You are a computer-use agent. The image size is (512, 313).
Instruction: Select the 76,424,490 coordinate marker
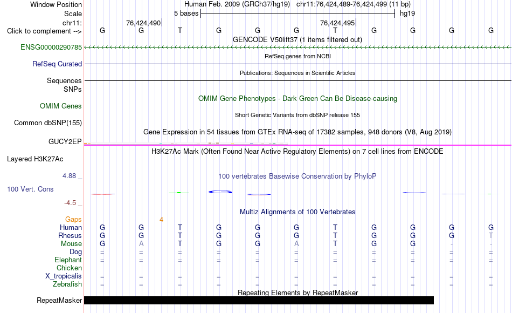pyautogui.click(x=143, y=23)
